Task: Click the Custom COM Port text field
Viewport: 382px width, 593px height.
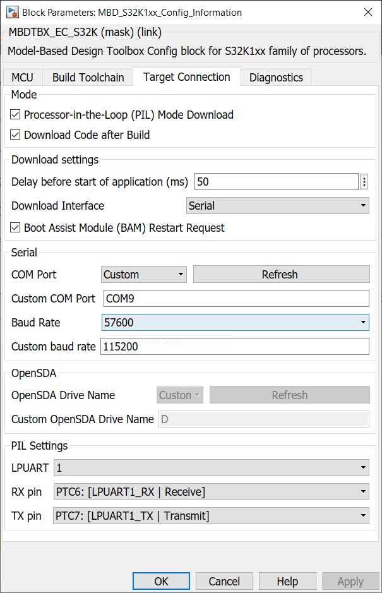Action: click(x=235, y=299)
